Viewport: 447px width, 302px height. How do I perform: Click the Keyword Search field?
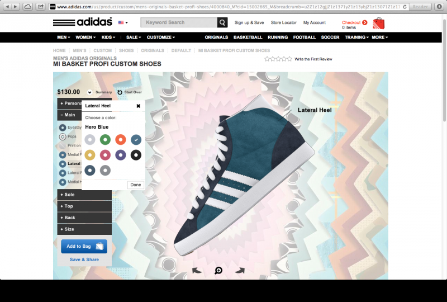pos(179,22)
